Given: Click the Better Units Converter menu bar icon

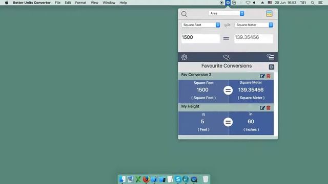Looking at the screenshot, I should (228, 3).
